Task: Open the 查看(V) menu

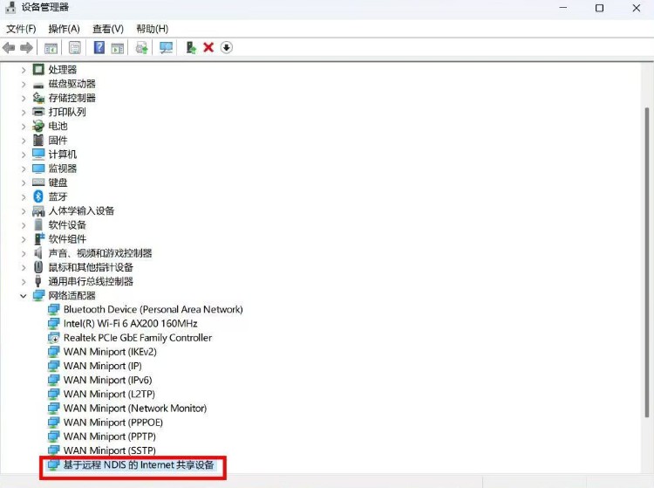Action: [108, 29]
